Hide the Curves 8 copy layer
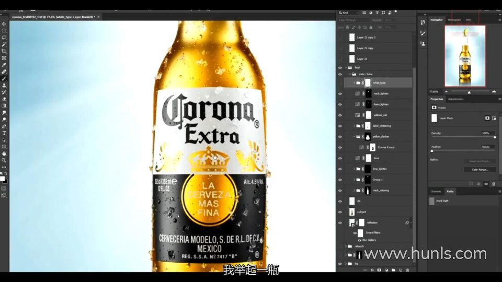This screenshot has width=502, height=282. tap(340, 147)
